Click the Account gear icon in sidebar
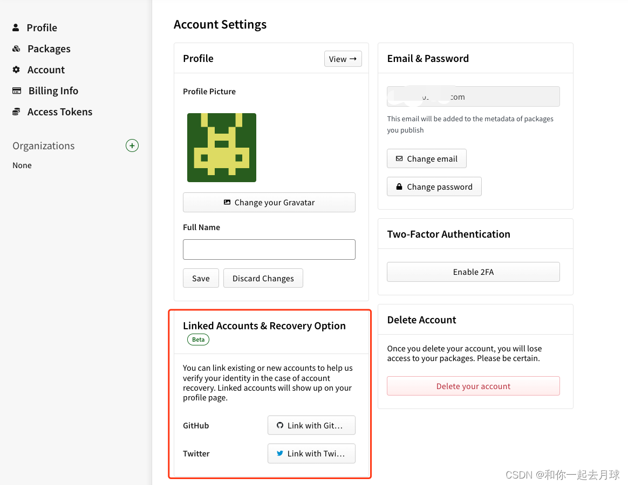The image size is (628, 485). (16, 70)
